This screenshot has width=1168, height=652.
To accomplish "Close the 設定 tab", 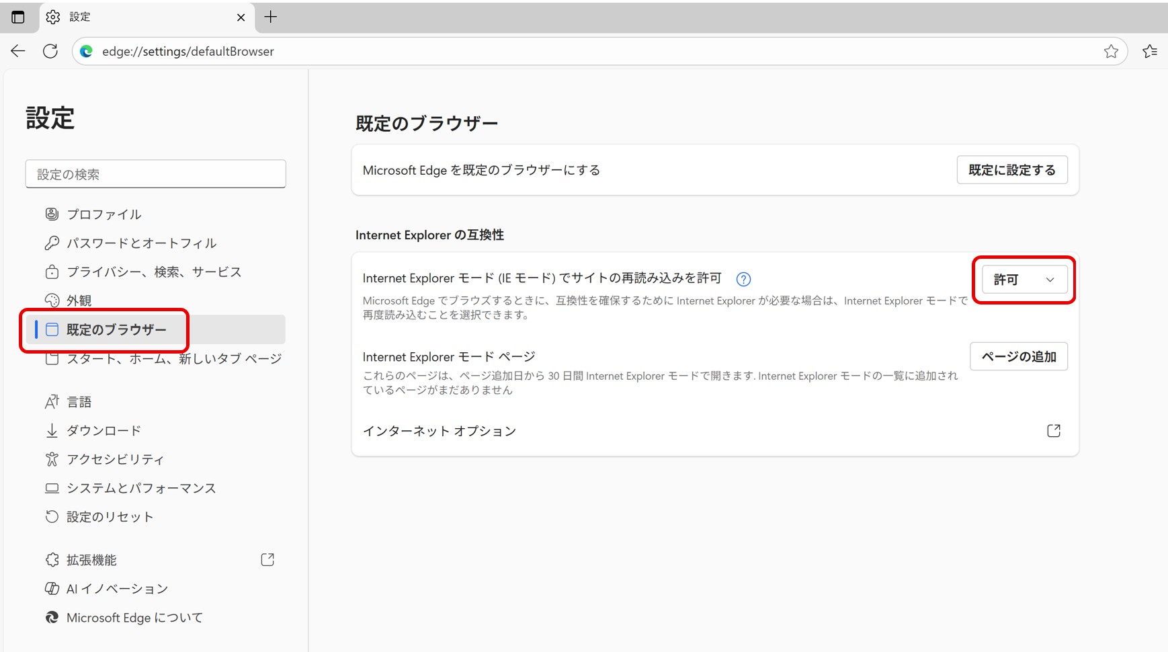I will click(241, 17).
